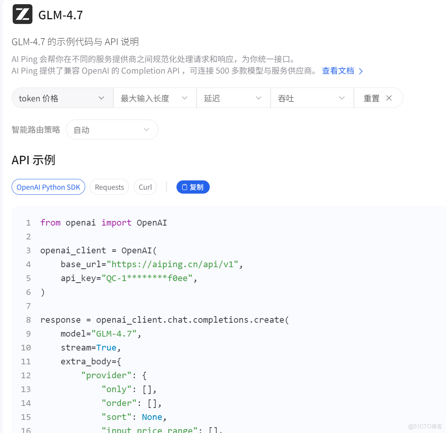
Task: Click the token 价格 chevron arrow
Action: click(101, 98)
